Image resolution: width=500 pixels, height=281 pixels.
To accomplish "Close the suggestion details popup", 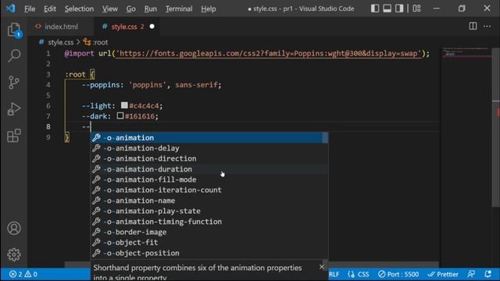I will pos(321,267).
